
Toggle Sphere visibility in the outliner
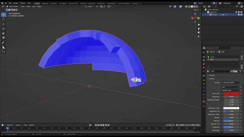(x=239, y=15)
